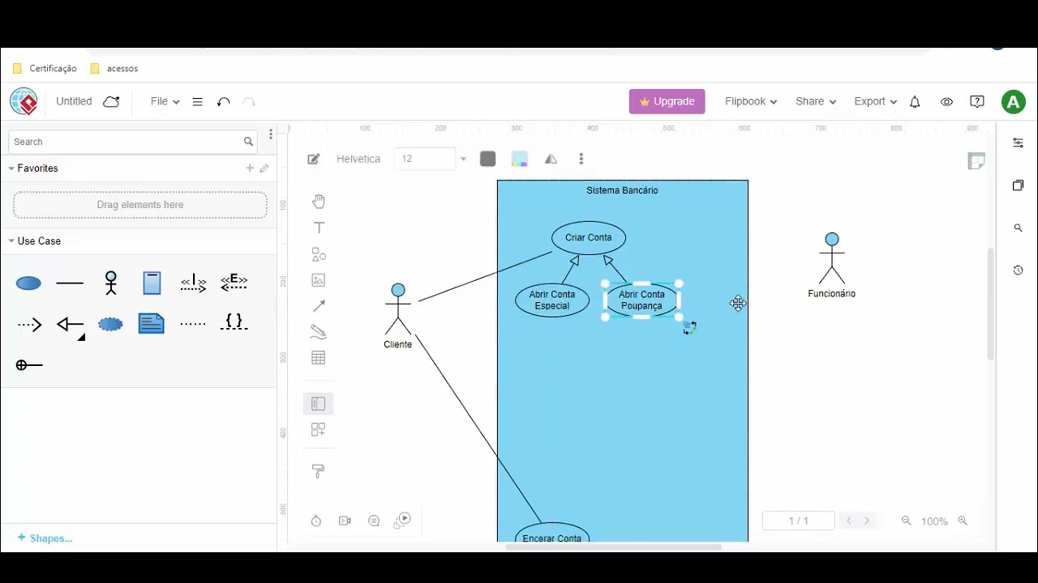Select the dashed Dependency arrow shape
The image size is (1038, 583).
[x=29, y=325]
